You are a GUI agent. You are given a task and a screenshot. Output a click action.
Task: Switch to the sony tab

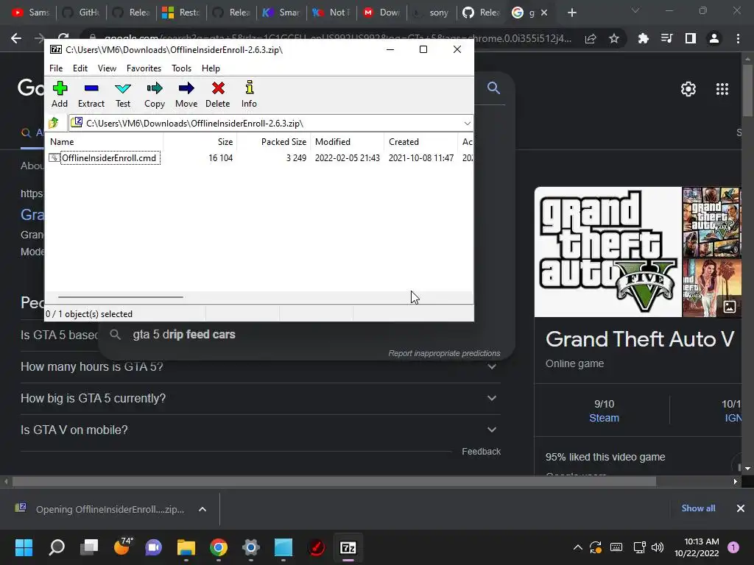pos(431,13)
